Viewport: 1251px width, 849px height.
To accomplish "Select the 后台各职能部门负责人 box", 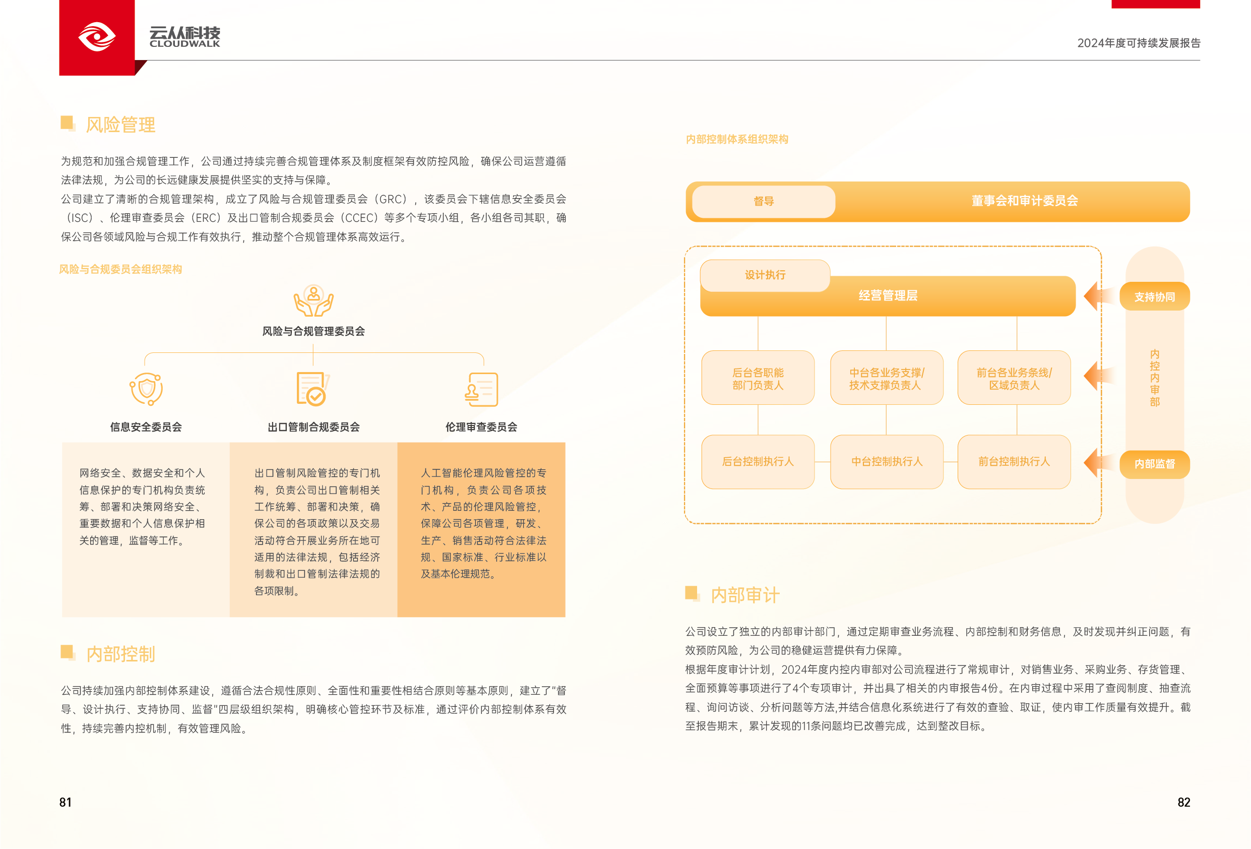I will click(x=758, y=378).
